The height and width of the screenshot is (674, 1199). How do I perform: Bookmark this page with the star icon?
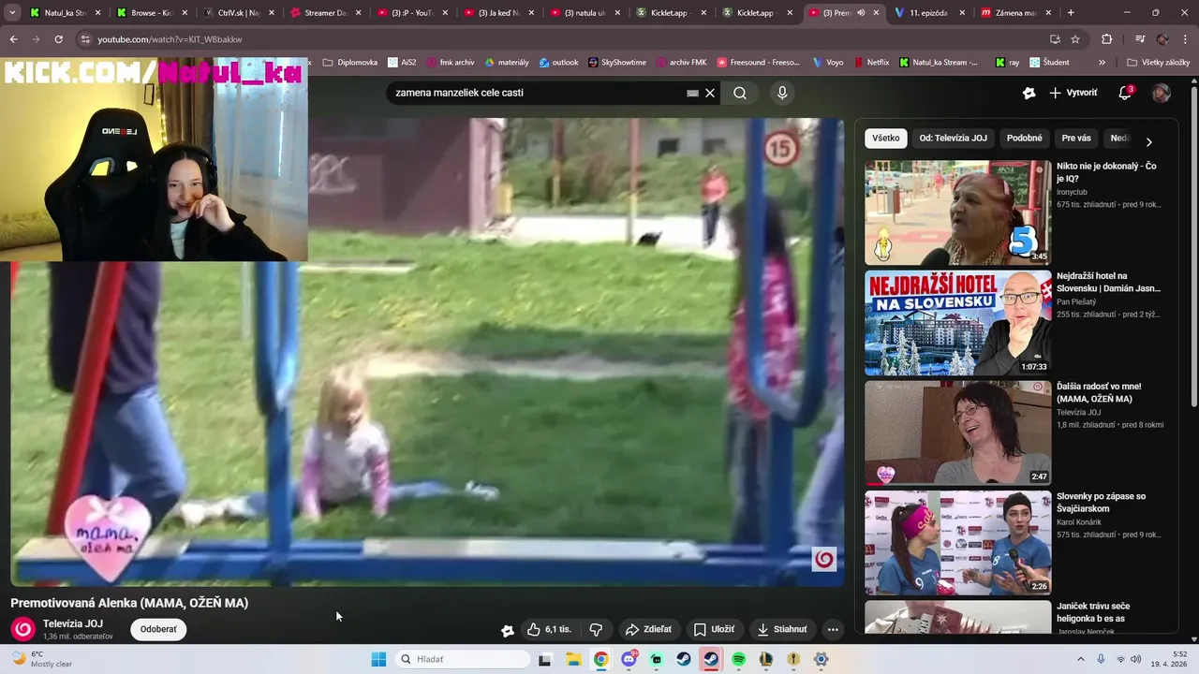pos(1075,39)
